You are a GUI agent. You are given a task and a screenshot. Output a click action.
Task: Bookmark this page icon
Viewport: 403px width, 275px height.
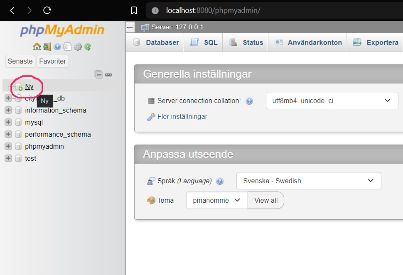(x=134, y=10)
